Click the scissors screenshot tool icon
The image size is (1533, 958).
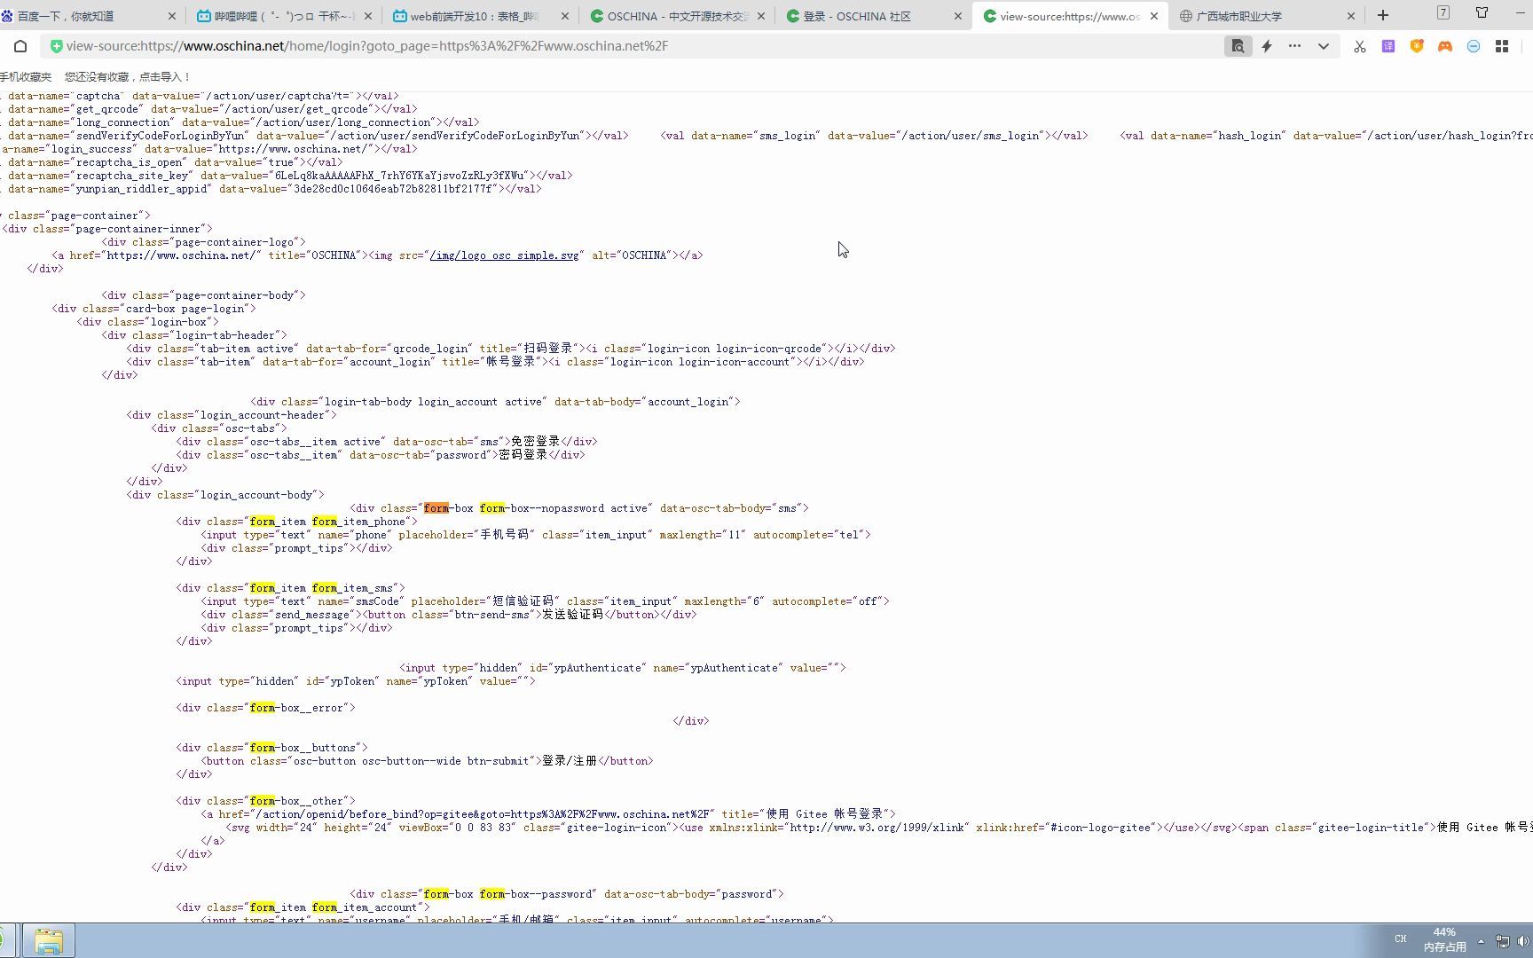point(1359,46)
